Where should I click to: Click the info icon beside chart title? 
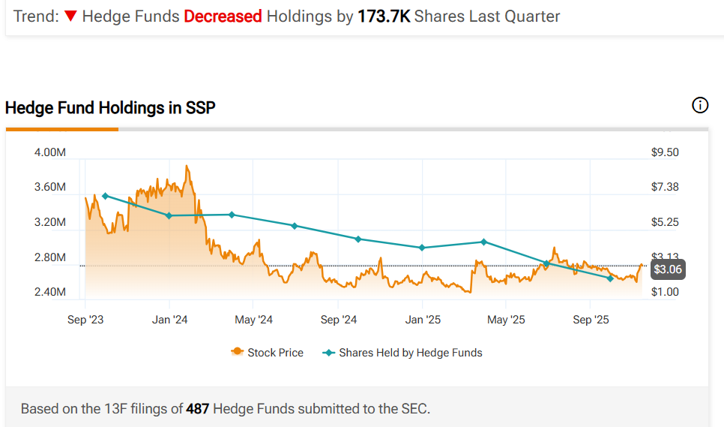tap(699, 106)
